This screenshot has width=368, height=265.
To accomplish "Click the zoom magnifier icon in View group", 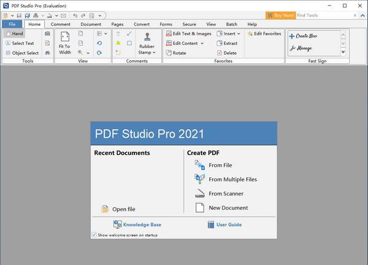I will pyautogui.click(x=80, y=52).
